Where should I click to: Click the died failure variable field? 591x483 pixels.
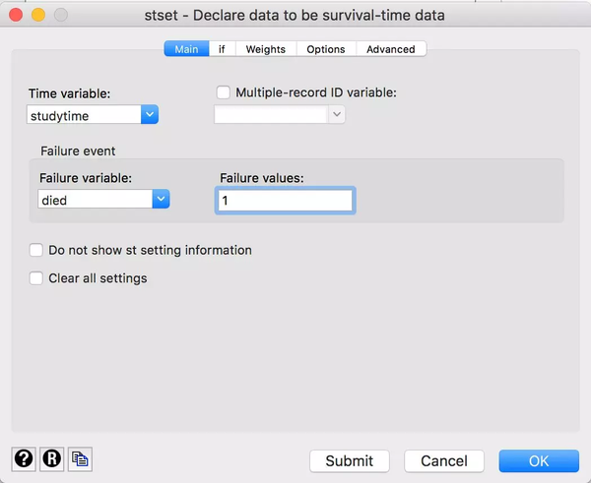pyautogui.click(x=96, y=199)
